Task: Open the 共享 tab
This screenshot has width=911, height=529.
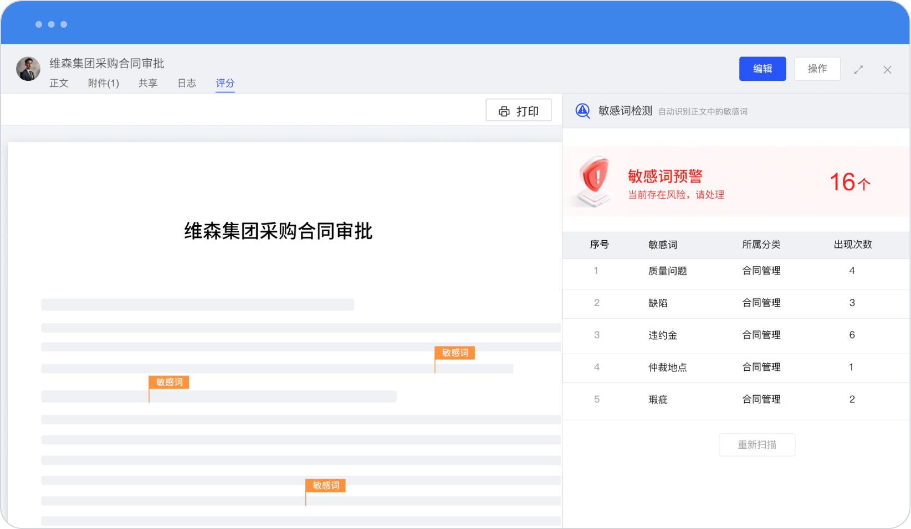Action: [148, 83]
